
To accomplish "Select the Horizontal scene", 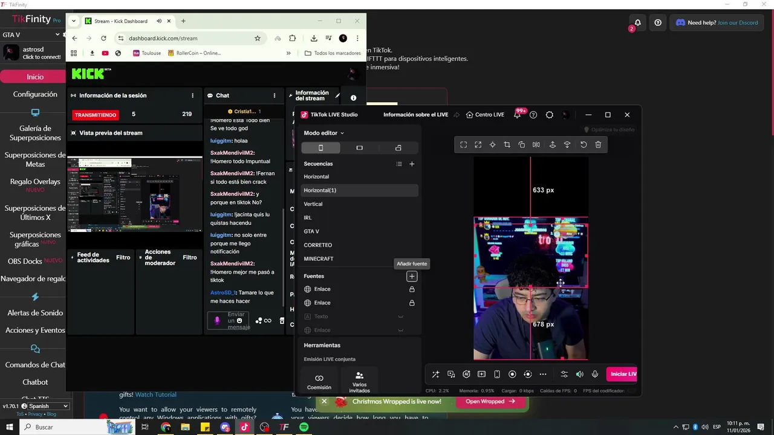I will tap(316, 176).
